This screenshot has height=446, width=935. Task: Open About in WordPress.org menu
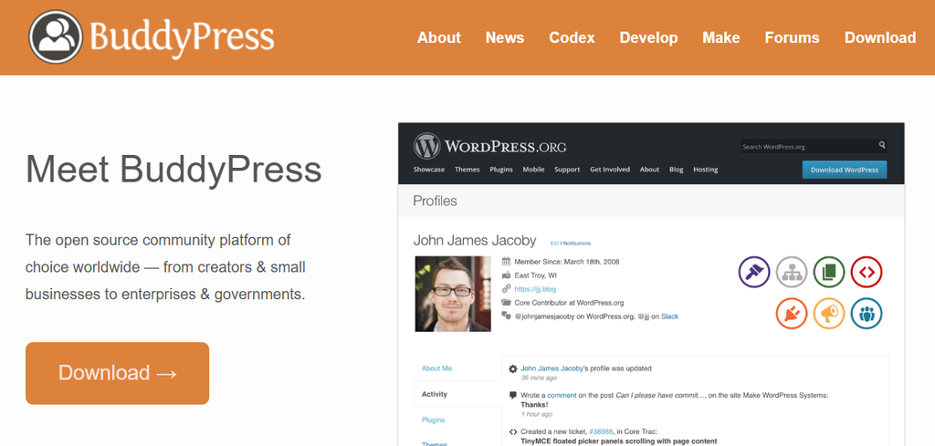coord(649,170)
